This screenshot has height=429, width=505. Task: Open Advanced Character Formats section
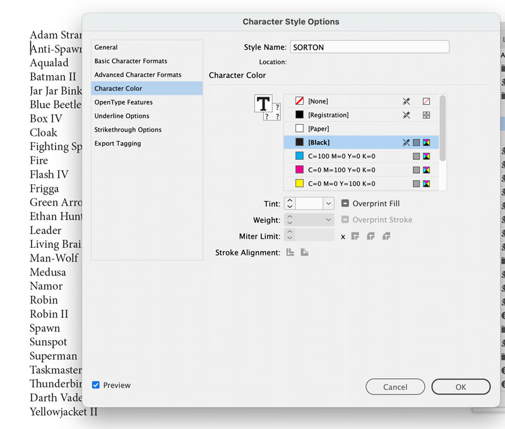(x=147, y=74)
